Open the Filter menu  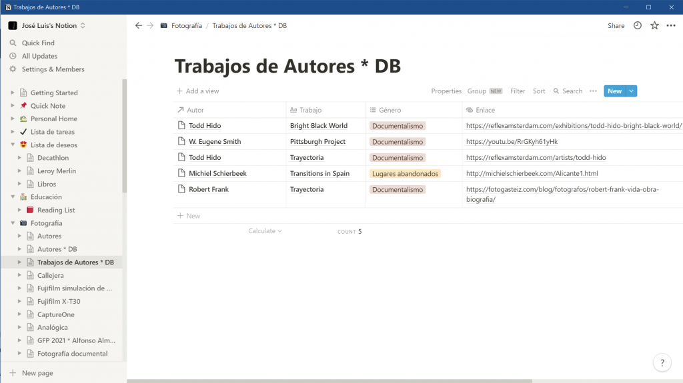(518, 91)
